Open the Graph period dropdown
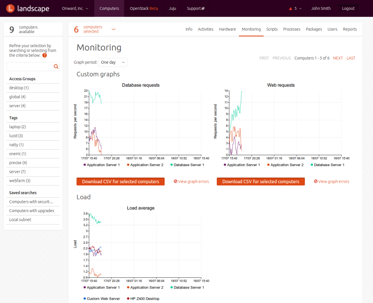Image resolution: width=373 pixels, height=303 pixels. point(113,62)
